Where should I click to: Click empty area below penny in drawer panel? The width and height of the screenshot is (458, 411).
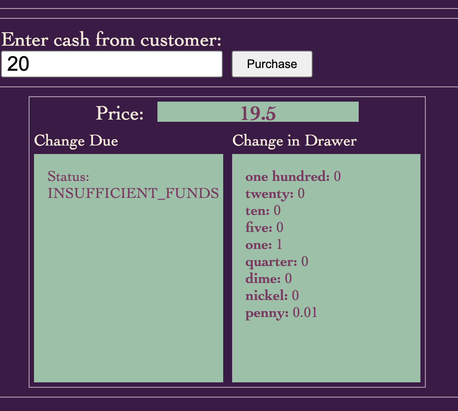pos(326,351)
